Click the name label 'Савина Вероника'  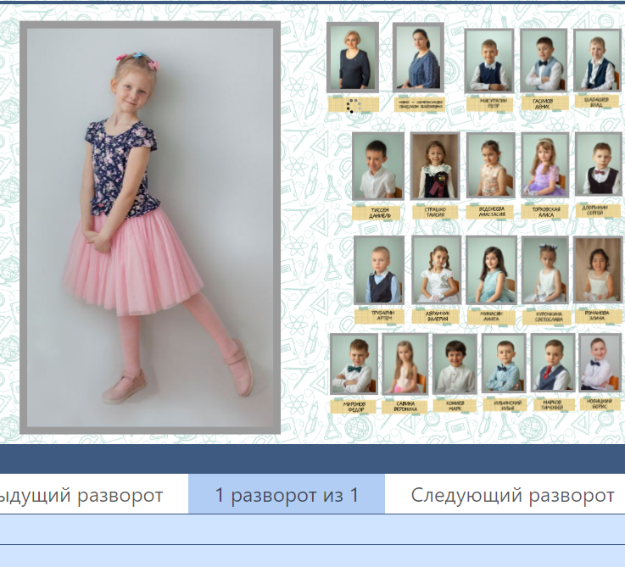pos(405,407)
